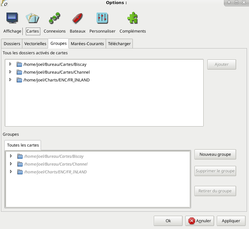Click Retirer du groupe button

[215, 191]
